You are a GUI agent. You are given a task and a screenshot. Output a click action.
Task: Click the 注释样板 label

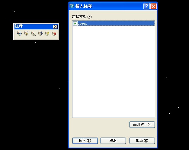click(82, 16)
